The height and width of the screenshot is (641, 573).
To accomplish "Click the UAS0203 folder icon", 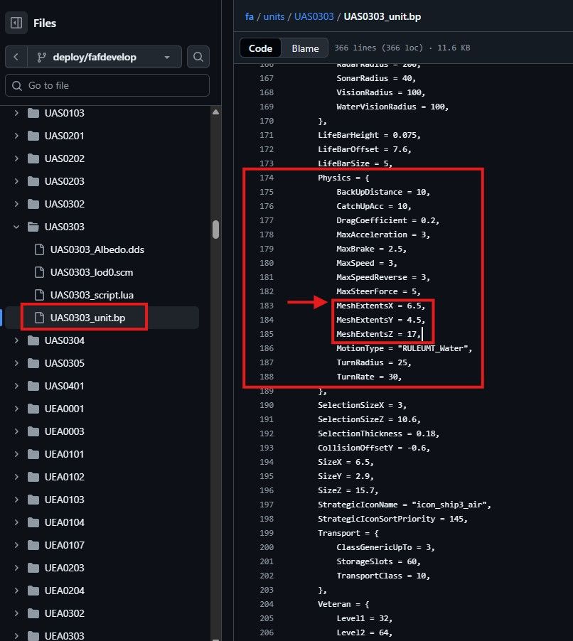I will (x=33, y=181).
